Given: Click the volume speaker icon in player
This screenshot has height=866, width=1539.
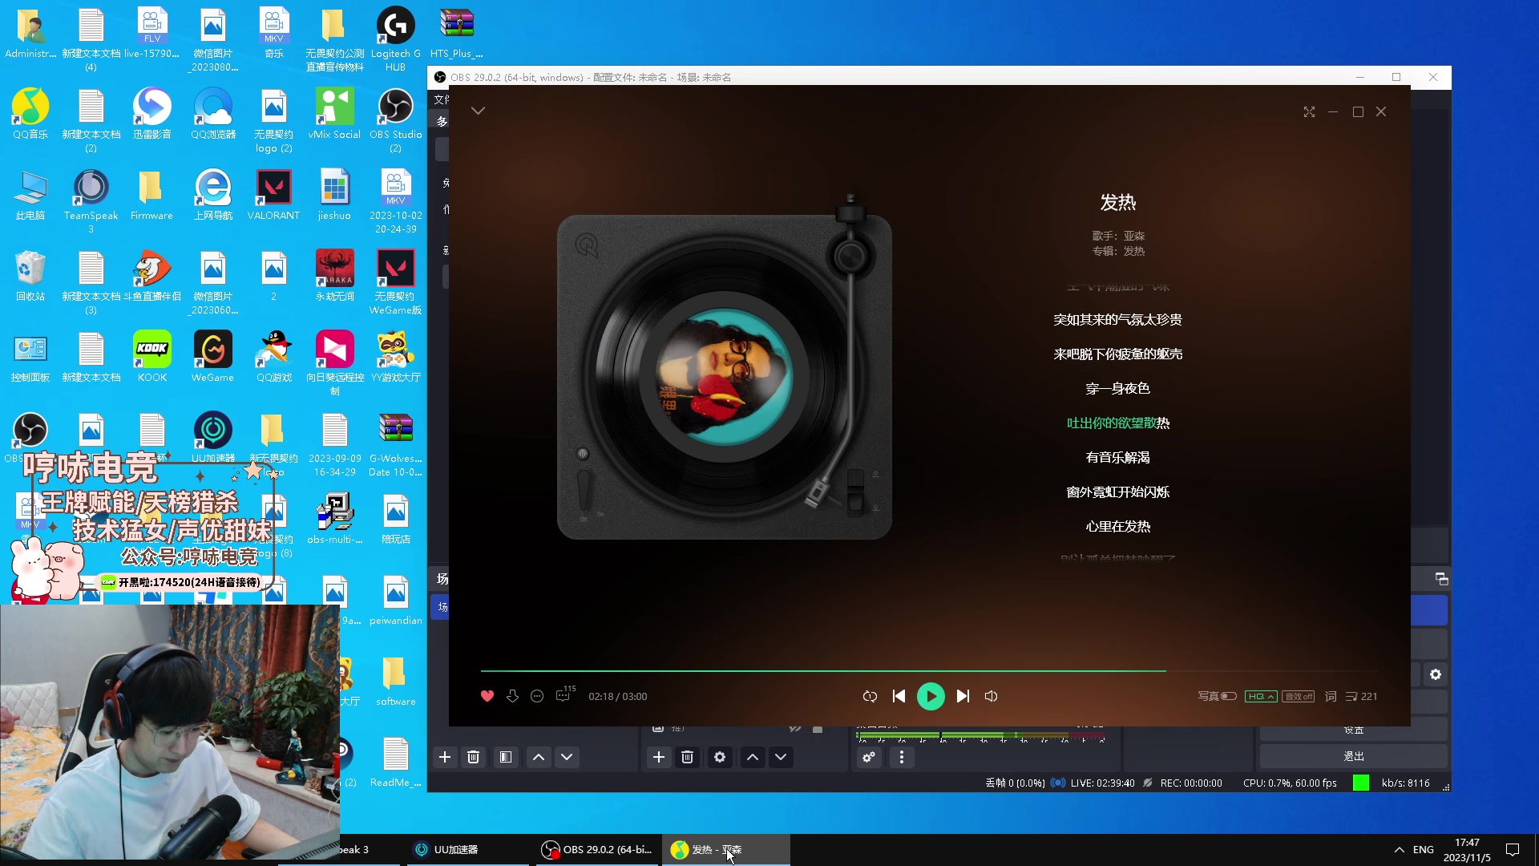Looking at the screenshot, I should pos(992,696).
